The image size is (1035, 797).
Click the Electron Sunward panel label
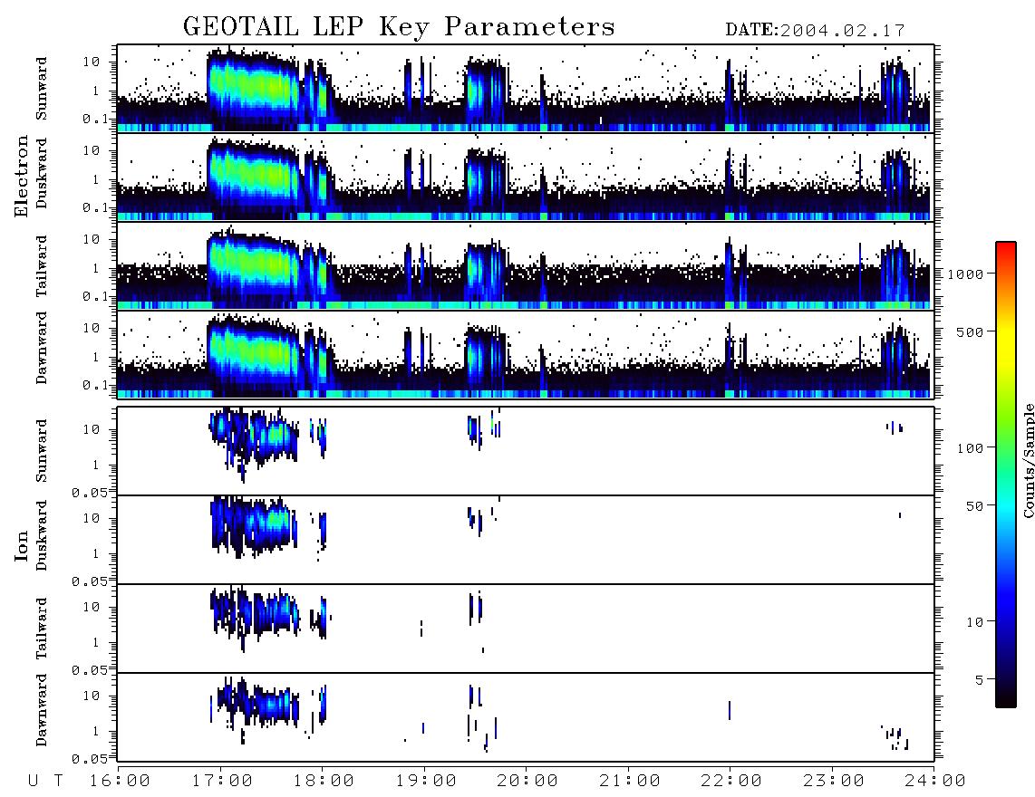tap(42, 89)
